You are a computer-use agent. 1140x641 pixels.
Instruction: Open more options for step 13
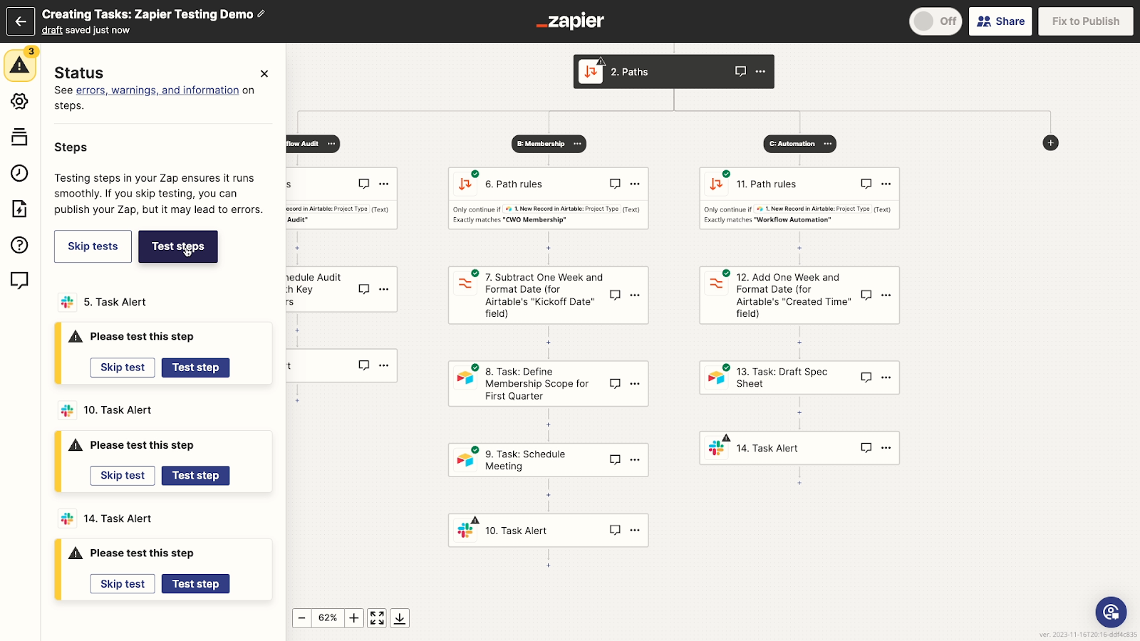tap(886, 377)
